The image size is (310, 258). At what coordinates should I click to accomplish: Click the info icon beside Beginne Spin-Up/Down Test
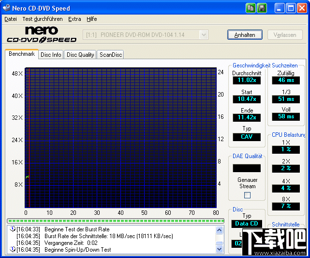13,249
